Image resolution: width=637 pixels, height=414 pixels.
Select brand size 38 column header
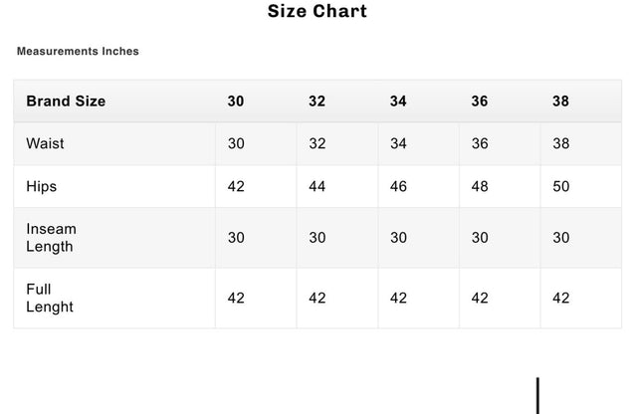point(560,102)
